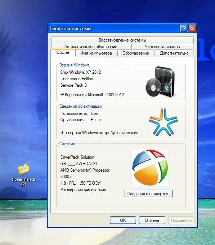215x245 pixels.
Task: Click the Расширение физических text
Action: click(83, 190)
